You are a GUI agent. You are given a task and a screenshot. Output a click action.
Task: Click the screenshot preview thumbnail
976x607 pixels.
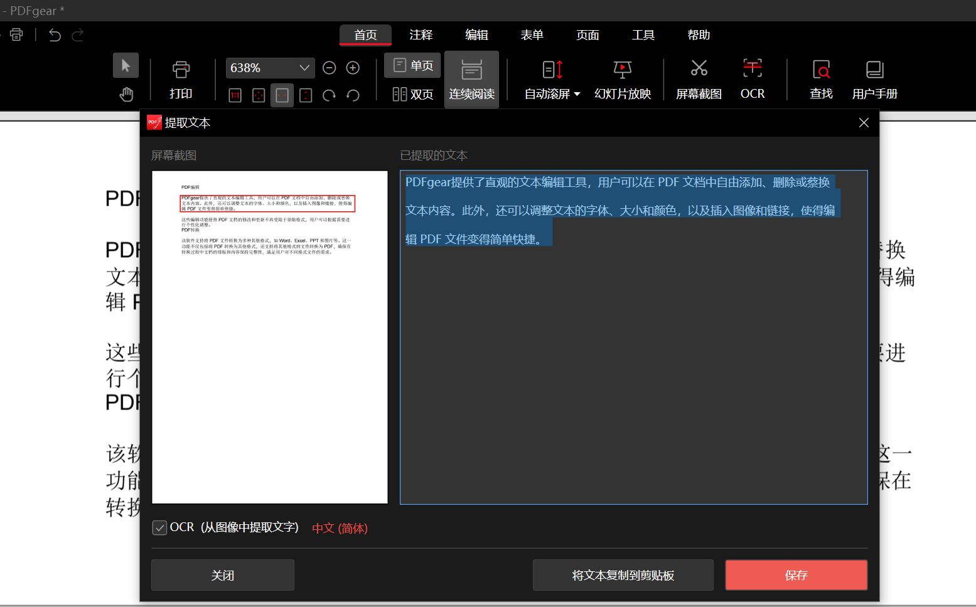click(x=270, y=337)
